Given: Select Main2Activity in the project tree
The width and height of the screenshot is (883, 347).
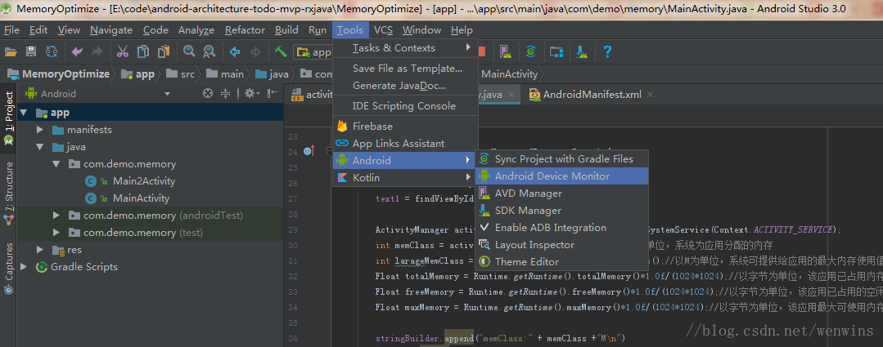Looking at the screenshot, I should [143, 181].
